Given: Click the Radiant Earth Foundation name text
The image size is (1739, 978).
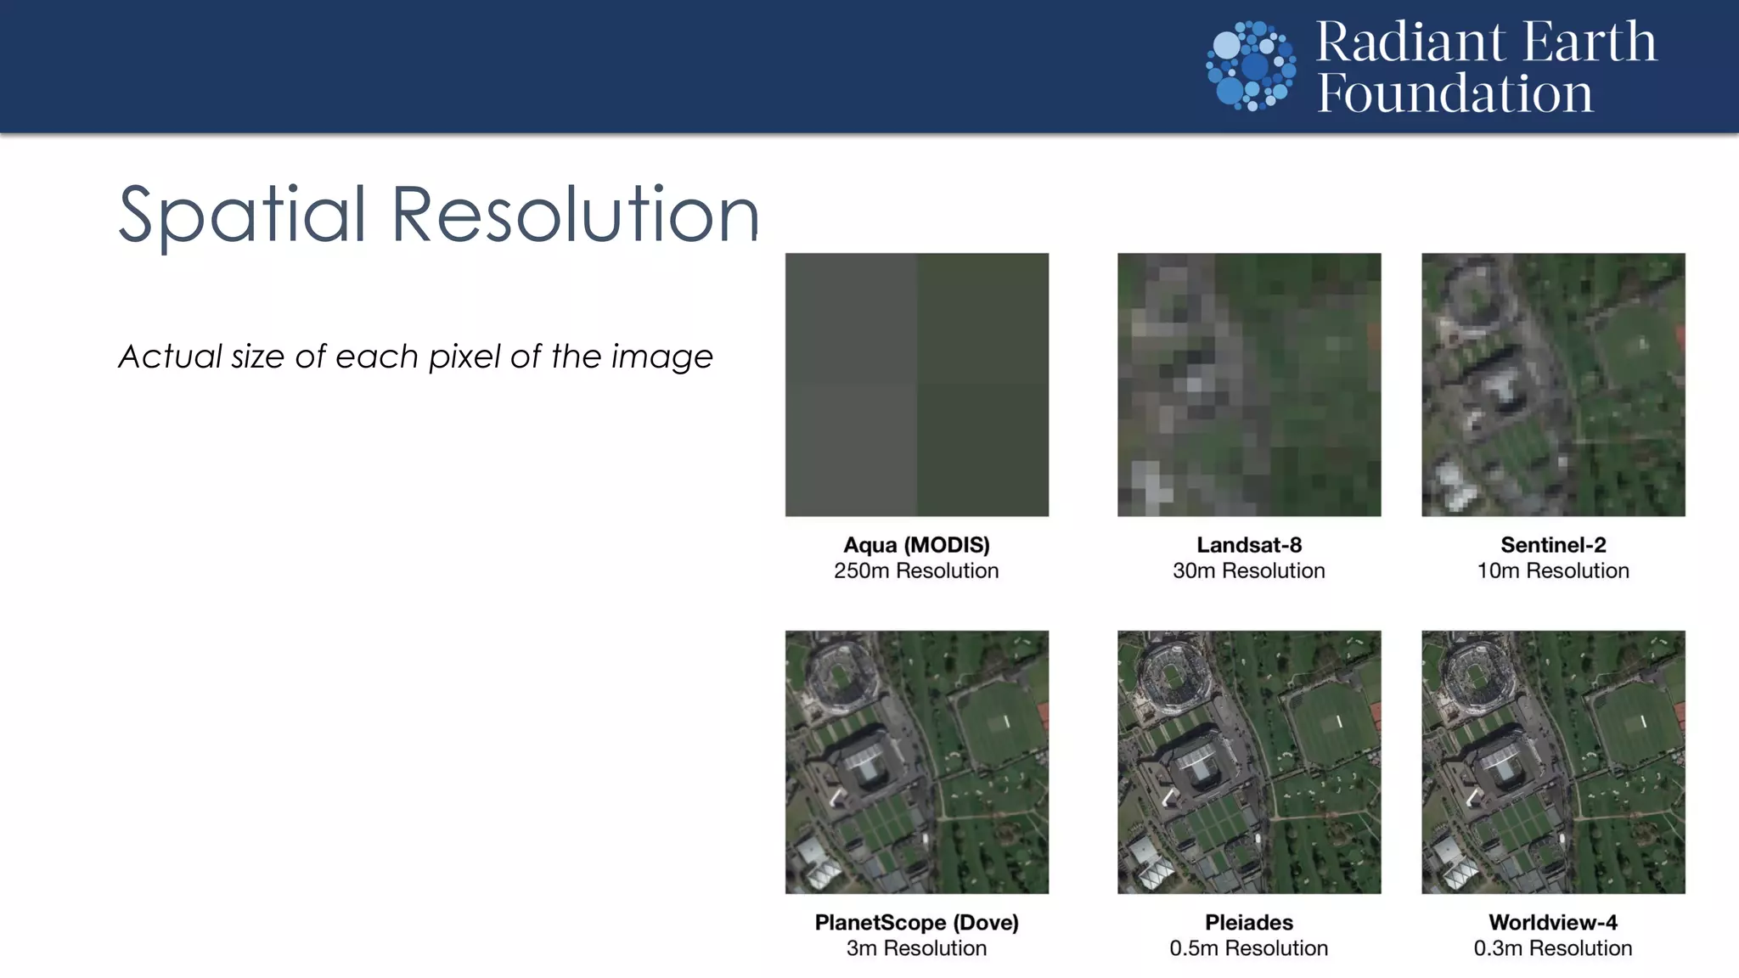Looking at the screenshot, I should pos(1486,66).
